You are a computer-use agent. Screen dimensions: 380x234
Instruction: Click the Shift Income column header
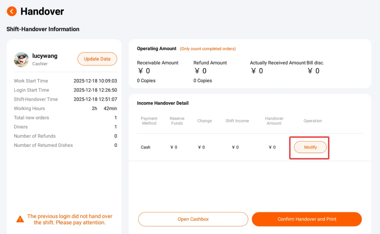tap(237, 121)
